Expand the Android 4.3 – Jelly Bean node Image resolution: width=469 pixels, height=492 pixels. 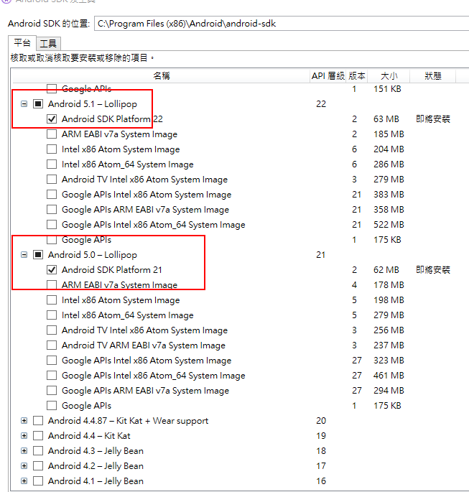coord(24,450)
